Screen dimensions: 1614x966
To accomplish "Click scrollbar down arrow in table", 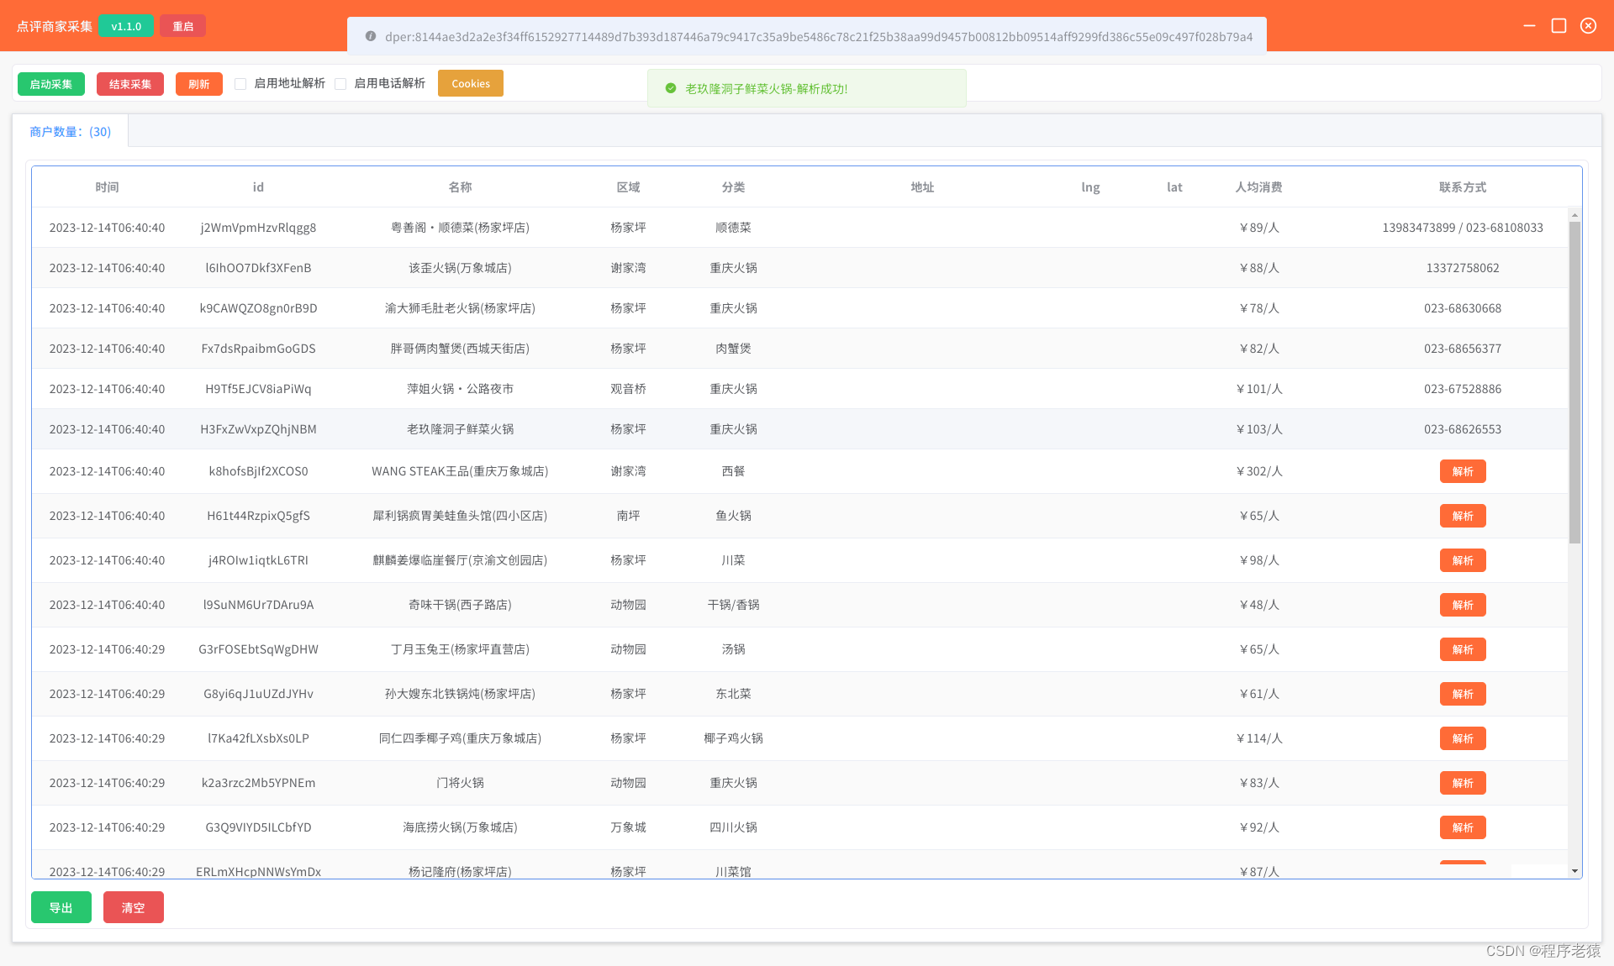I will (1574, 871).
